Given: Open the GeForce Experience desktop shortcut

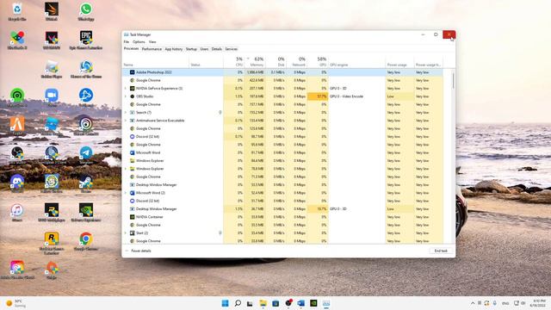Looking at the screenshot, I should (x=86, y=213).
